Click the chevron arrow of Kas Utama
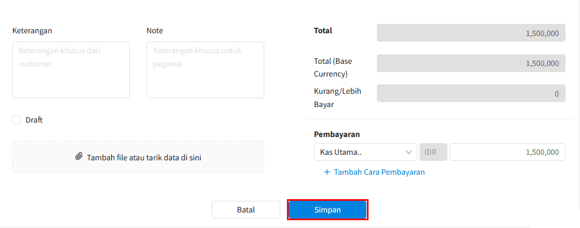Image resolution: width=580 pixels, height=228 pixels. point(408,152)
